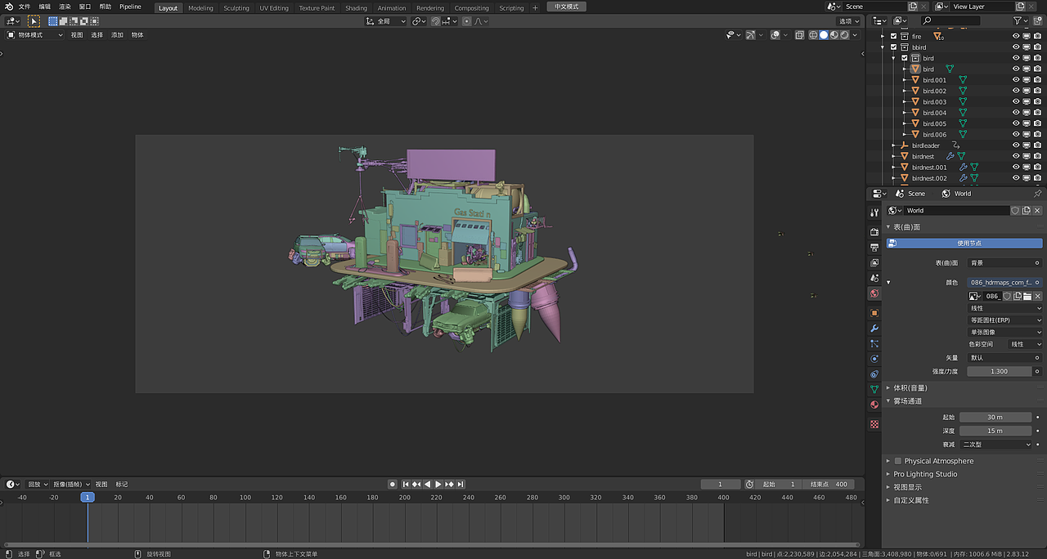Open the Render properties tab icon

[874, 232]
